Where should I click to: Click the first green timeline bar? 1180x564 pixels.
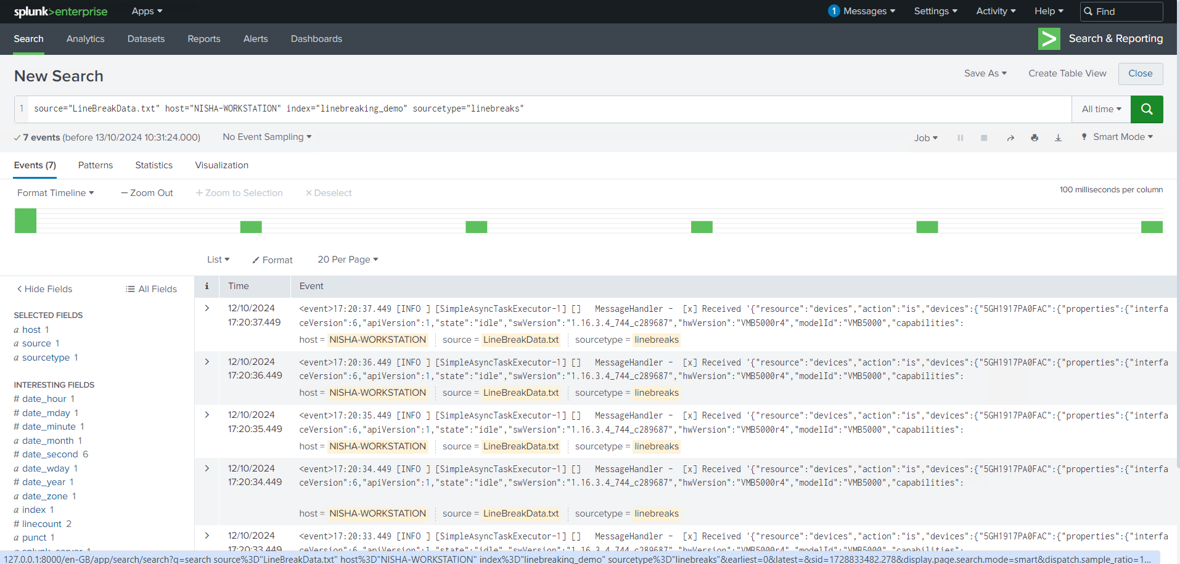[x=25, y=221]
